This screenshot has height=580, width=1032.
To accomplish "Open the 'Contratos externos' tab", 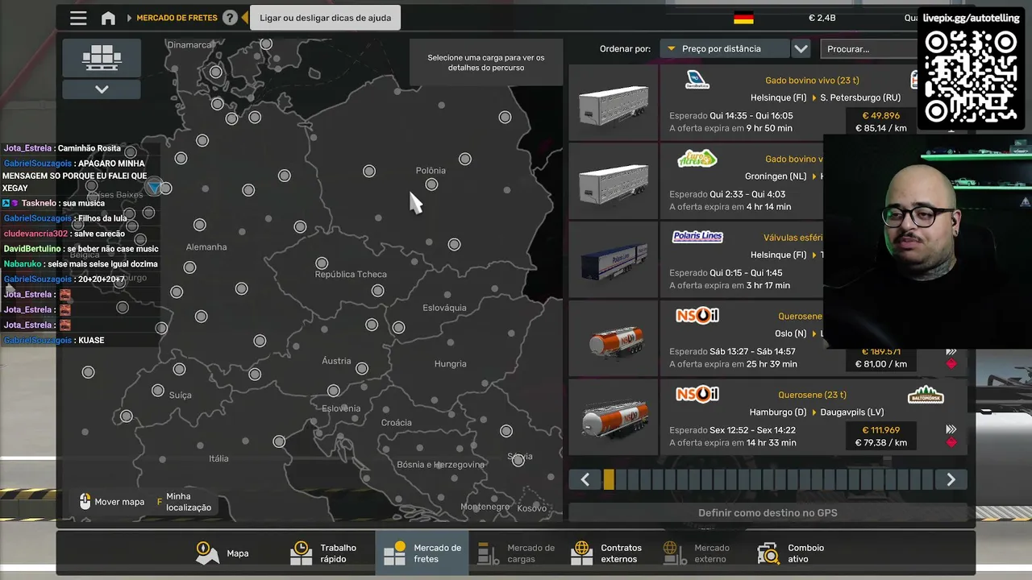I will 606,553.
